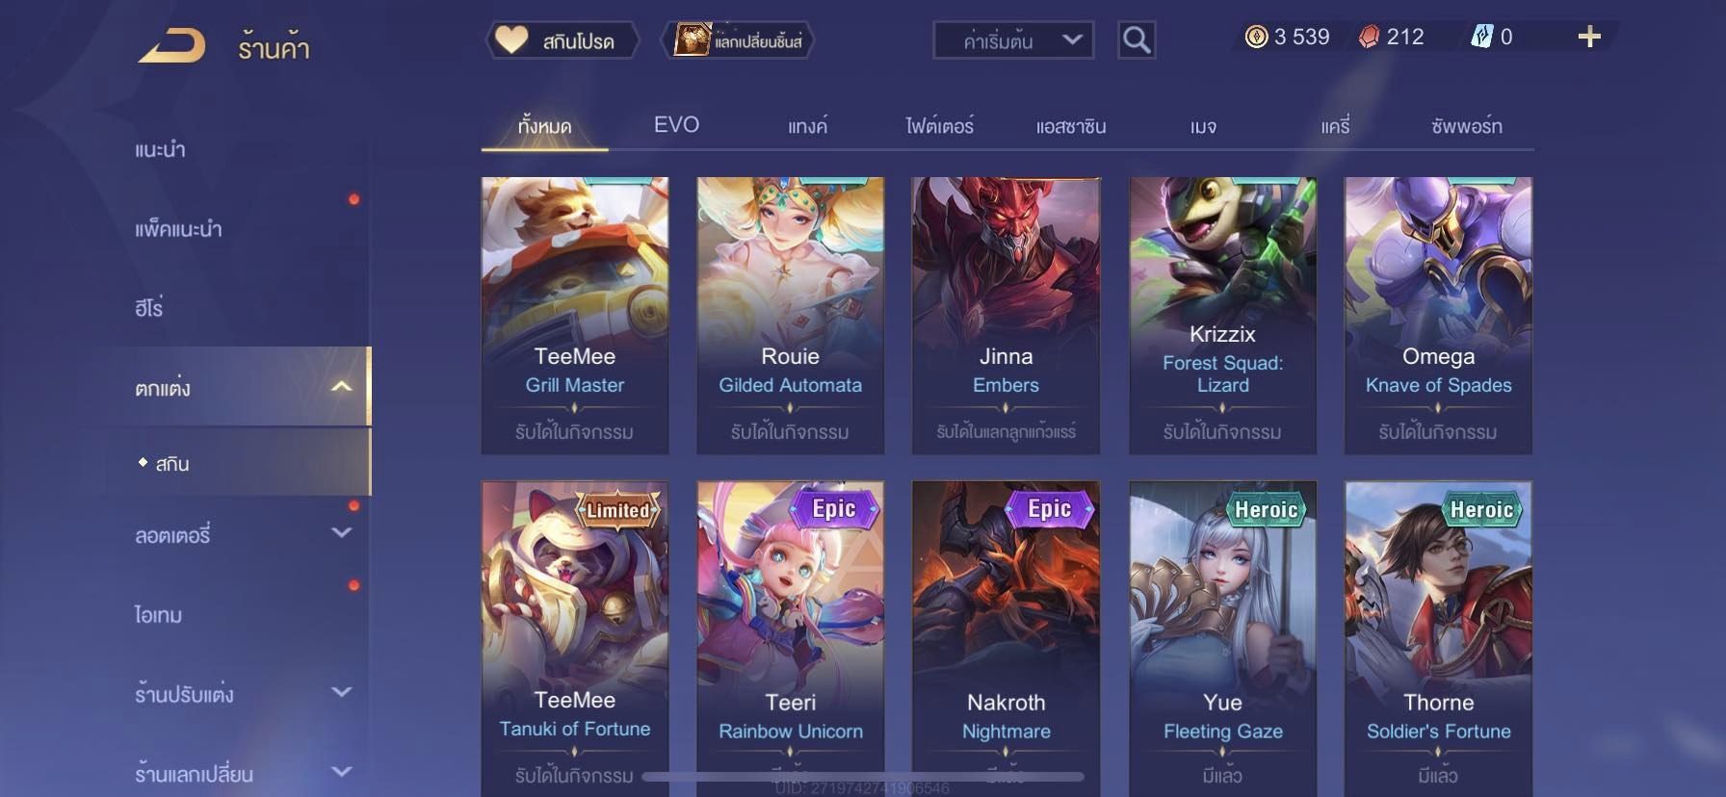This screenshot has height=797, width=1726.
Task: Tap the blue voucher ticket icon
Action: pyautogui.click(x=1481, y=37)
